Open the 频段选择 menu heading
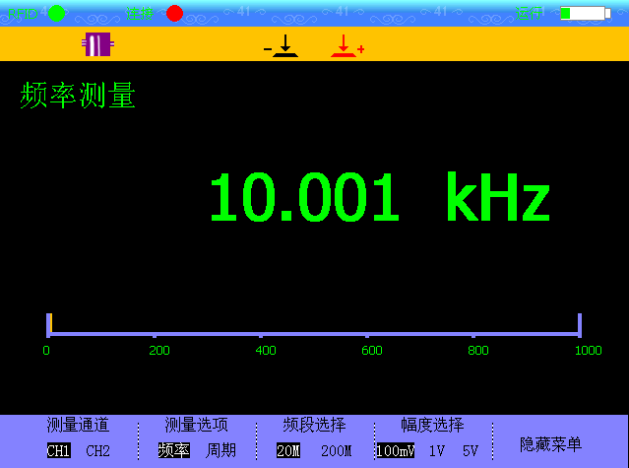 click(314, 426)
